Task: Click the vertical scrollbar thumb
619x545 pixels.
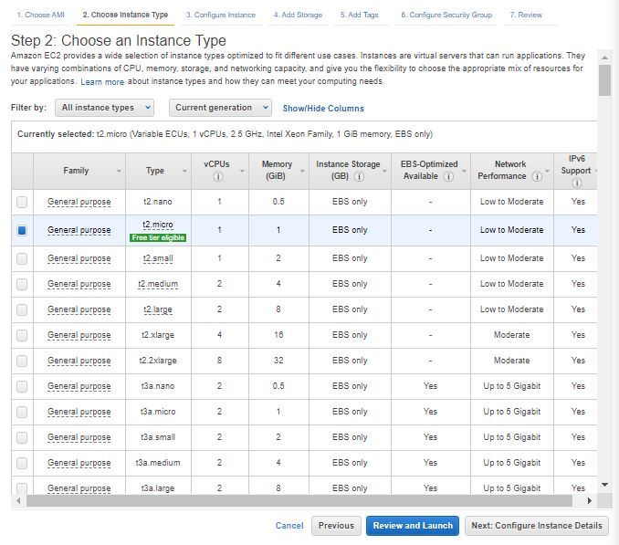Action: (x=604, y=80)
